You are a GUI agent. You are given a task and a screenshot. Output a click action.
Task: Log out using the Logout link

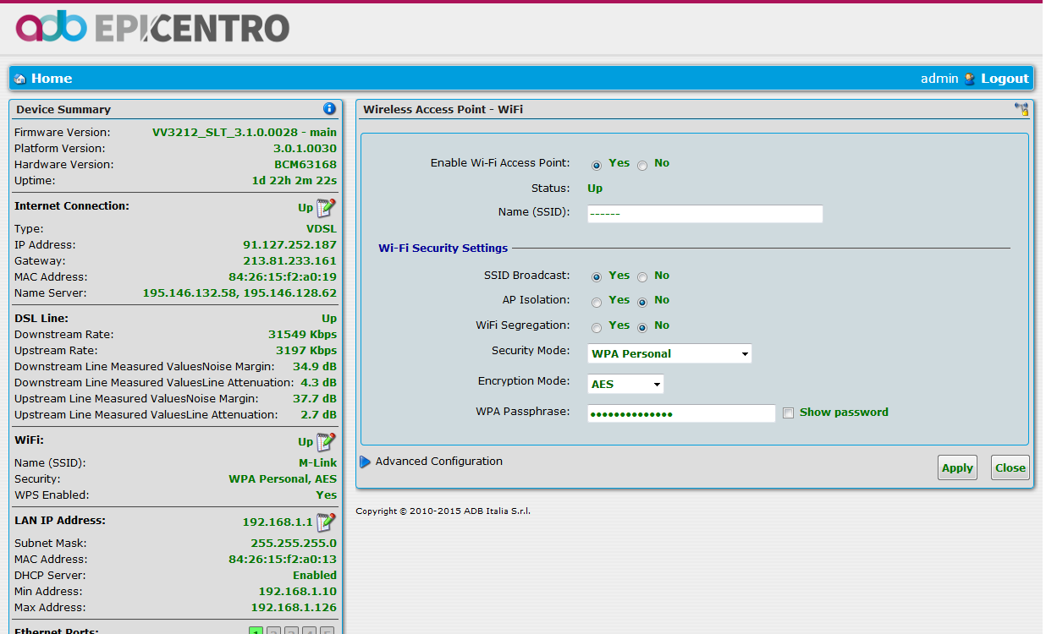1005,79
